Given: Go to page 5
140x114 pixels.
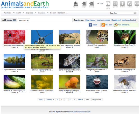Looking at the screenshot, I should (74, 100).
